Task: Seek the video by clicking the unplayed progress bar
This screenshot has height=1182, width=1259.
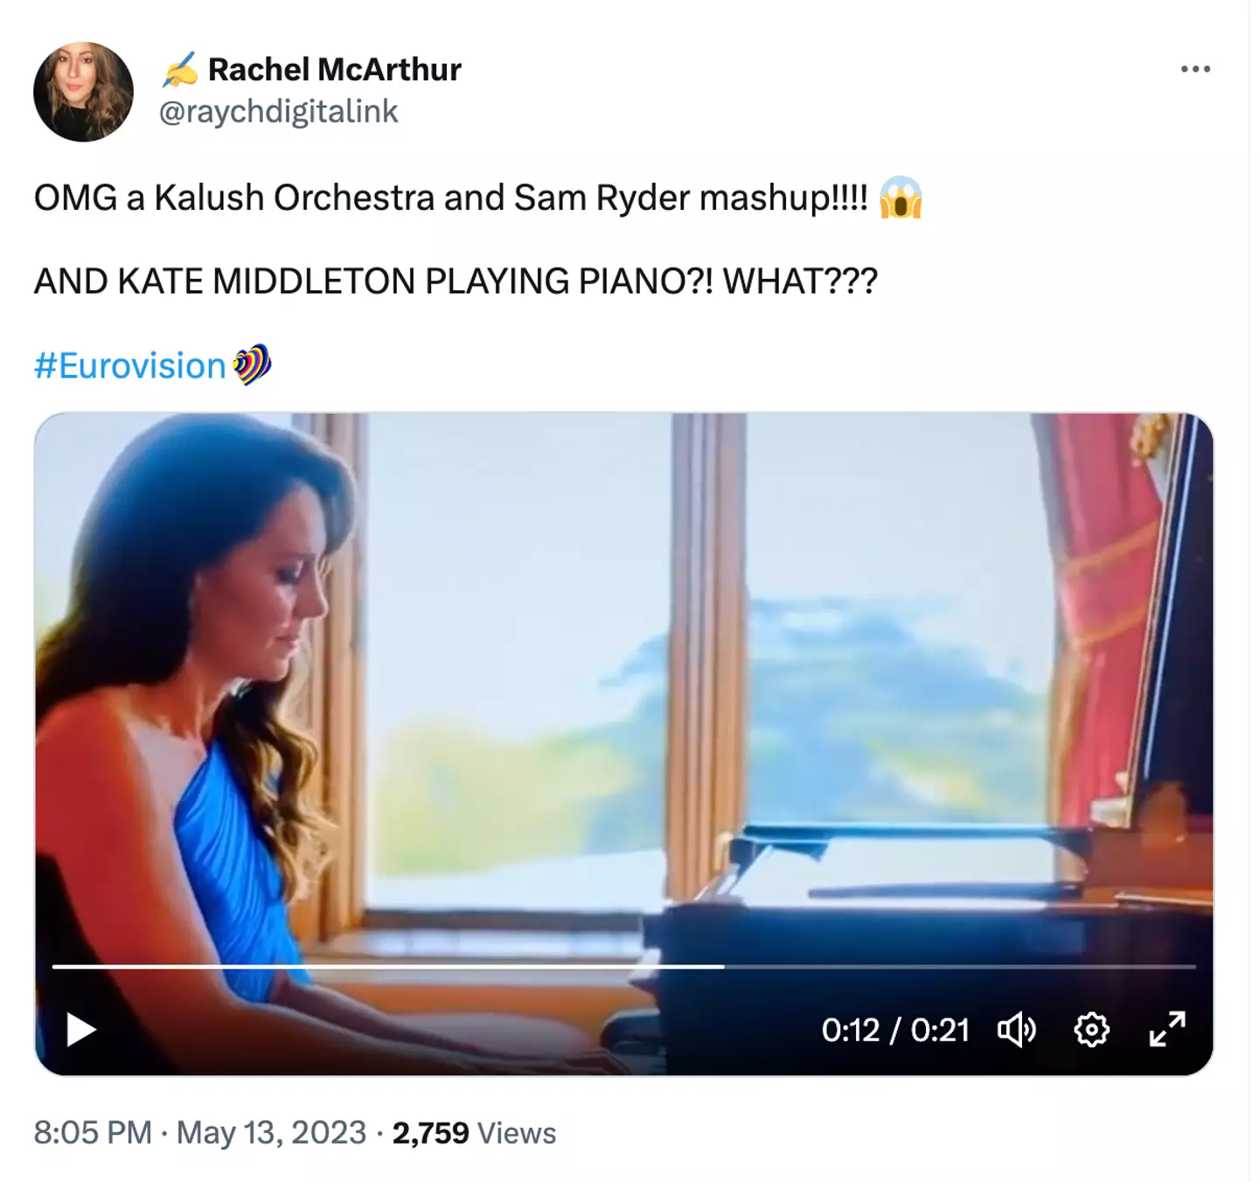Action: tap(962, 967)
